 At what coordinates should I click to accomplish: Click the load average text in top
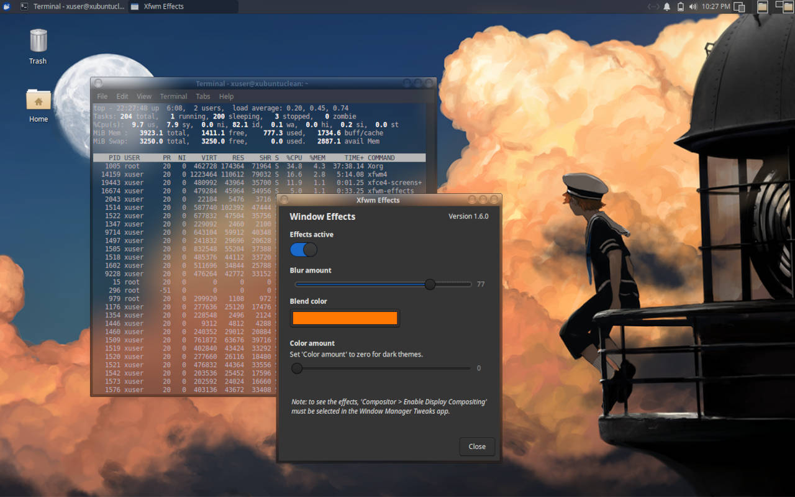pyautogui.click(x=291, y=108)
